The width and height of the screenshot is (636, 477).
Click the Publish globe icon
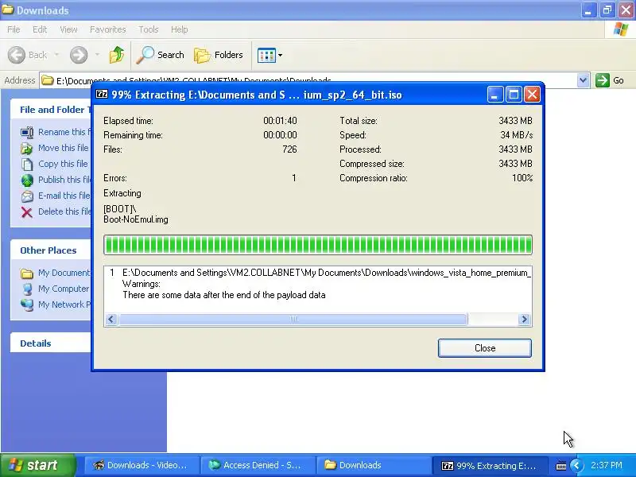pyautogui.click(x=27, y=180)
